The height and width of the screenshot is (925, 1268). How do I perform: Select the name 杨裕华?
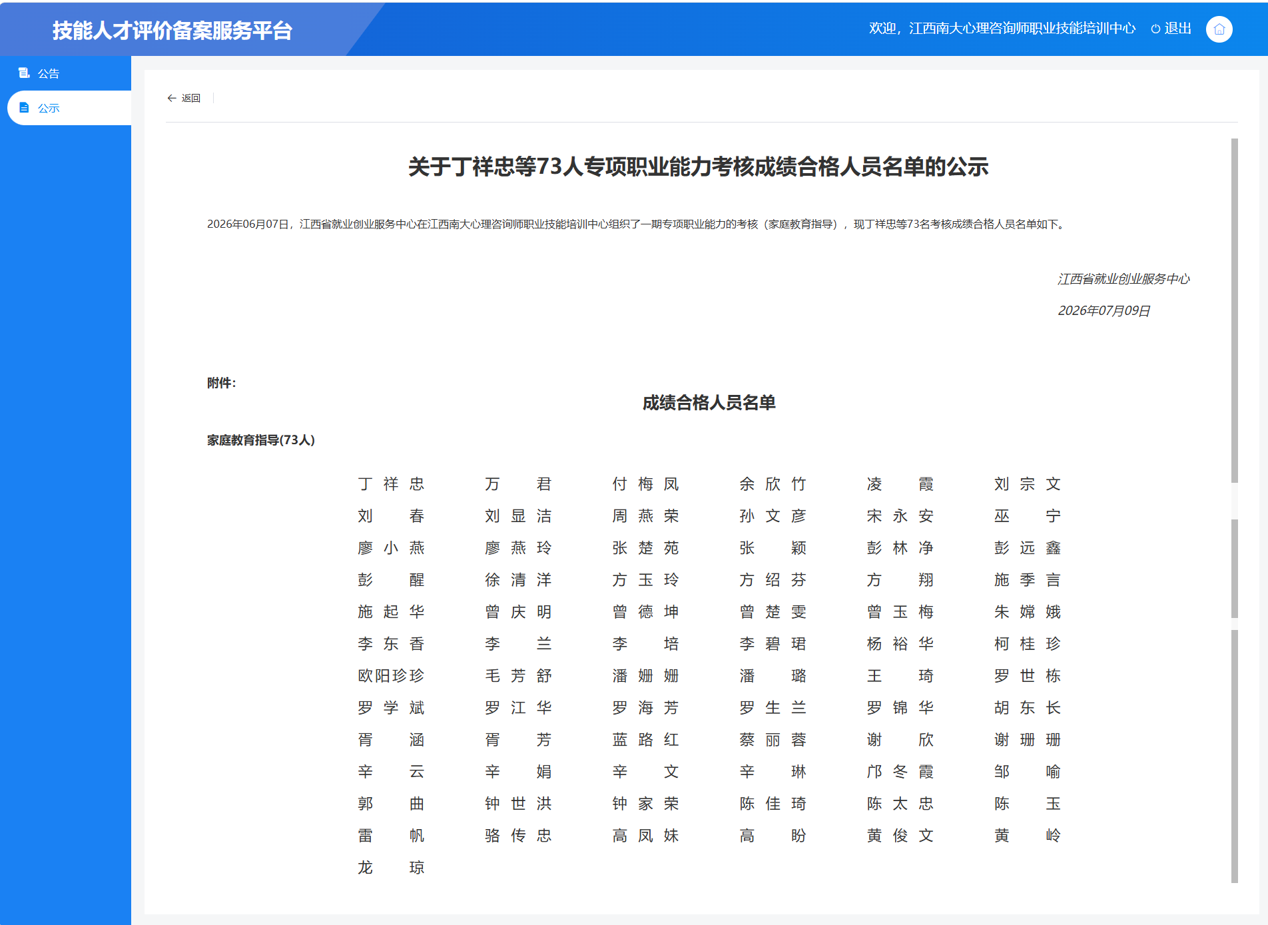[x=900, y=644]
